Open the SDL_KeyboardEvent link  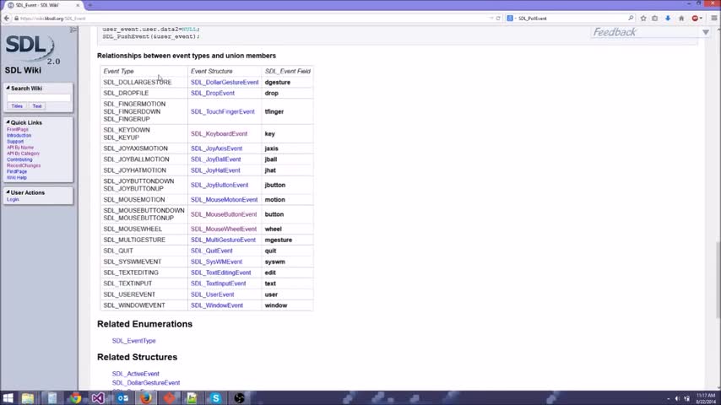[x=219, y=134]
